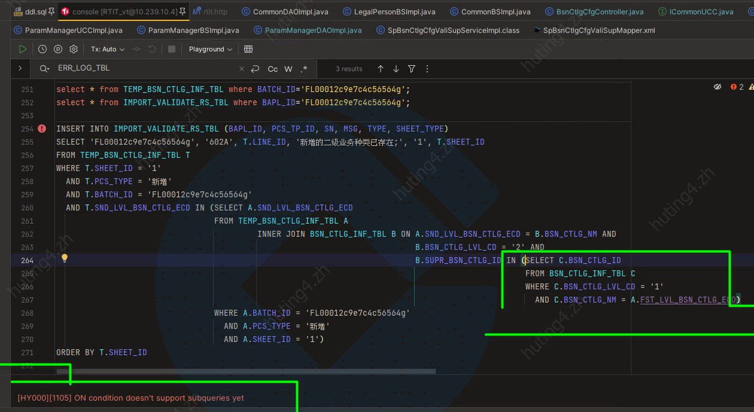Open the Tx: Auto transaction dropdown

(x=108, y=49)
